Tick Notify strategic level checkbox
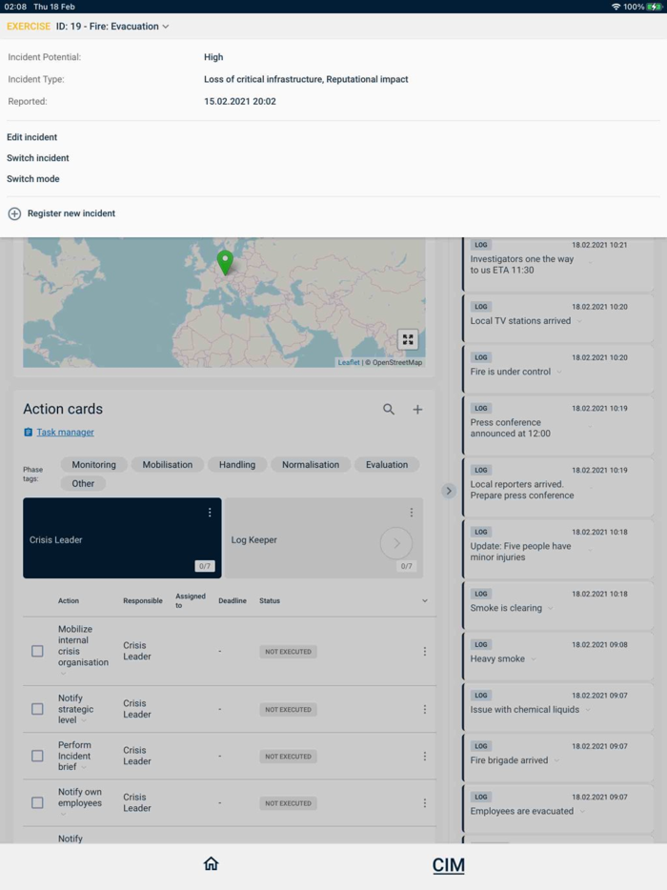This screenshot has width=667, height=890. (x=37, y=709)
